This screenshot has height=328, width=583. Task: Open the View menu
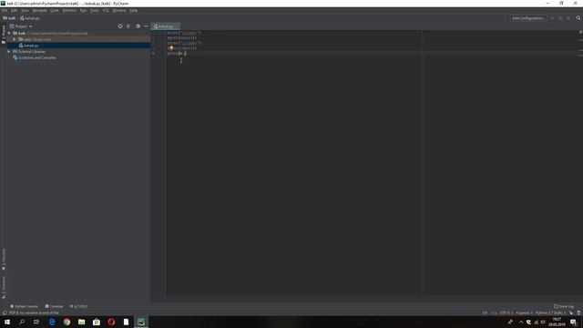click(x=25, y=10)
